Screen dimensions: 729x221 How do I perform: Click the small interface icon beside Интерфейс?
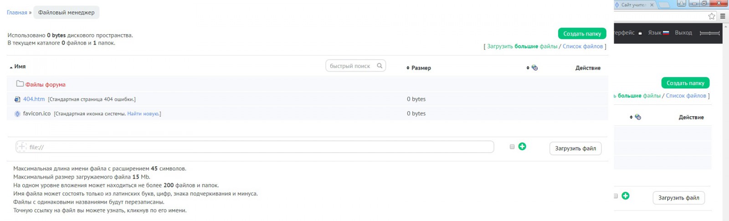(x=640, y=33)
